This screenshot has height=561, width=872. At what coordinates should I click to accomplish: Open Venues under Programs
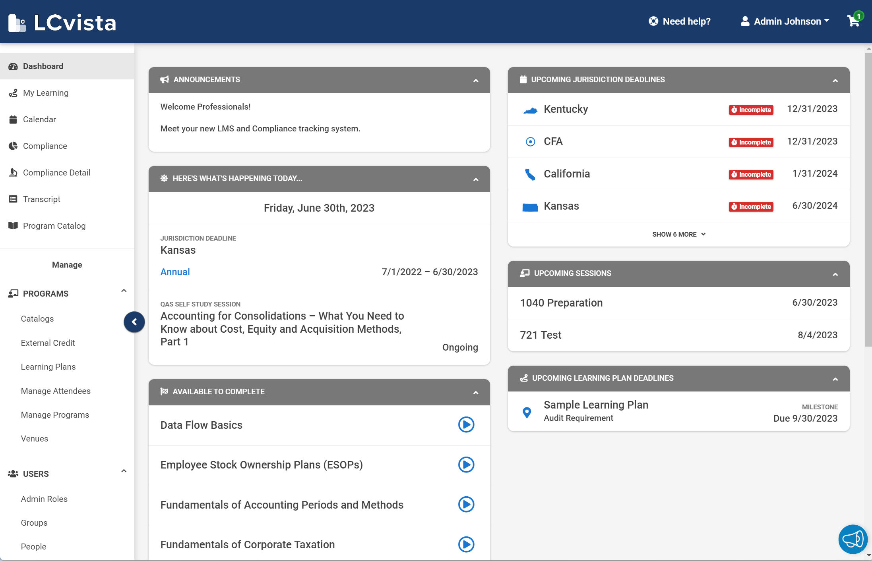35,439
